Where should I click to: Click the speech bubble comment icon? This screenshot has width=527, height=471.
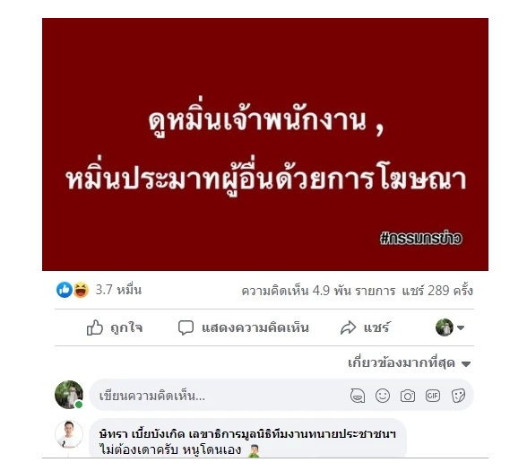[x=186, y=327]
